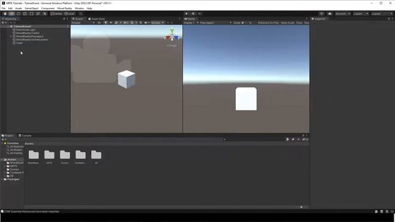The height and width of the screenshot is (222, 395).
Task: Open the Component menu
Action: [48, 8]
